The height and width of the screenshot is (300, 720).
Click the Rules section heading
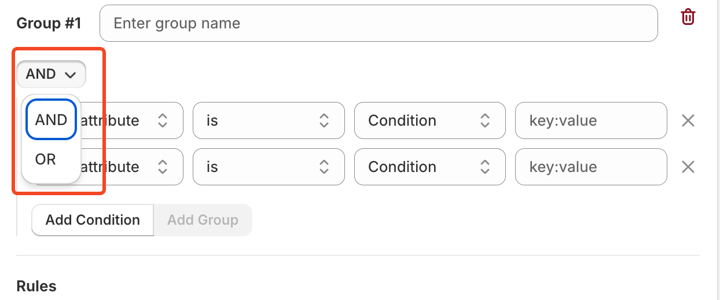36,286
